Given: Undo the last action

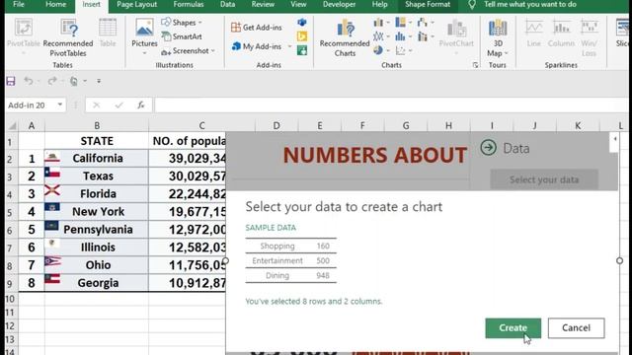Looking at the screenshot, I should click(x=29, y=81).
